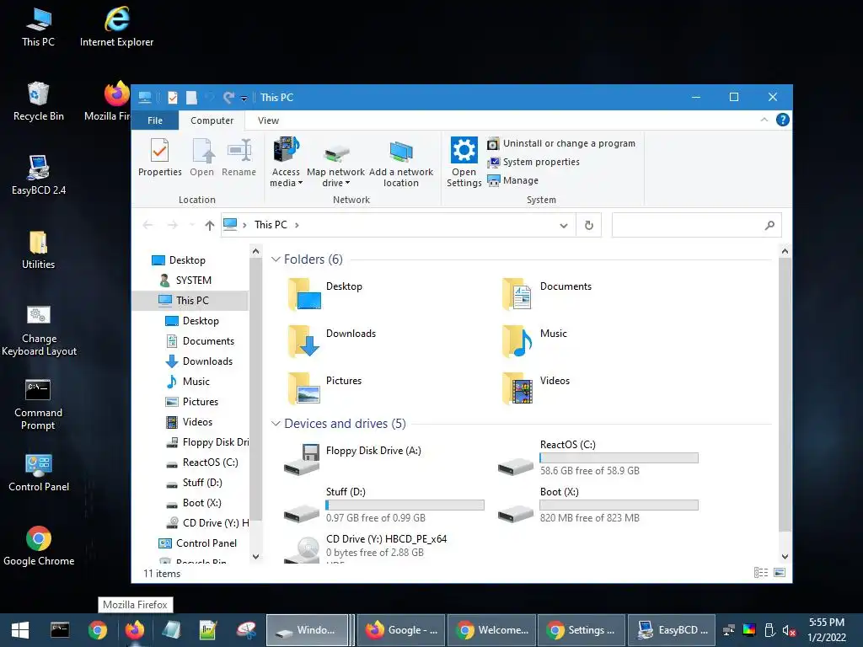Viewport: 863px width, 647px height.
Task: Open the Settings Chrome taskbar window
Action: pos(582,630)
